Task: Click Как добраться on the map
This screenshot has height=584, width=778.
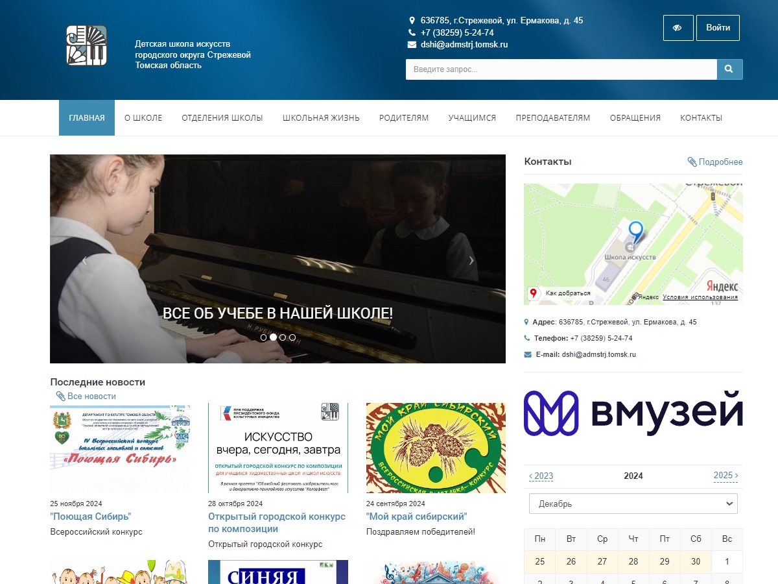Action: click(568, 293)
